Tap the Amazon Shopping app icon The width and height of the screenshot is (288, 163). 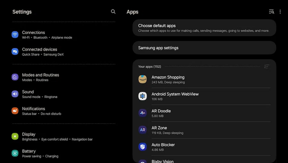[142, 79]
